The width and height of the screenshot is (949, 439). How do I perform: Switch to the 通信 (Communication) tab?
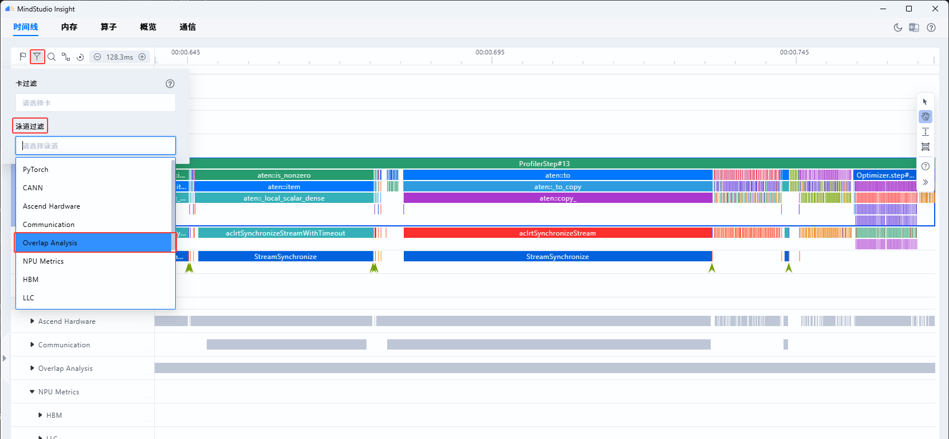click(188, 27)
